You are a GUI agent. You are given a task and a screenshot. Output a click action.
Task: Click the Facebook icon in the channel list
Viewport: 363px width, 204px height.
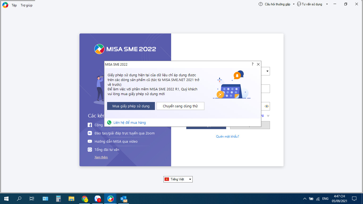point(90,125)
